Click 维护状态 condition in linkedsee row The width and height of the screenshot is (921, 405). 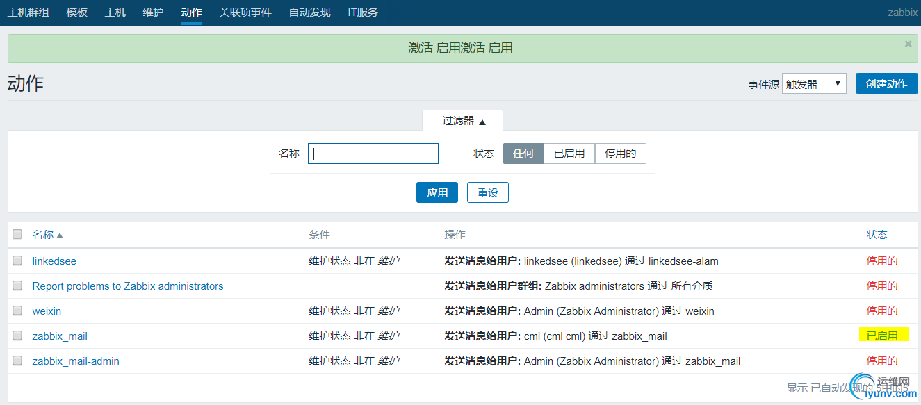(x=354, y=261)
